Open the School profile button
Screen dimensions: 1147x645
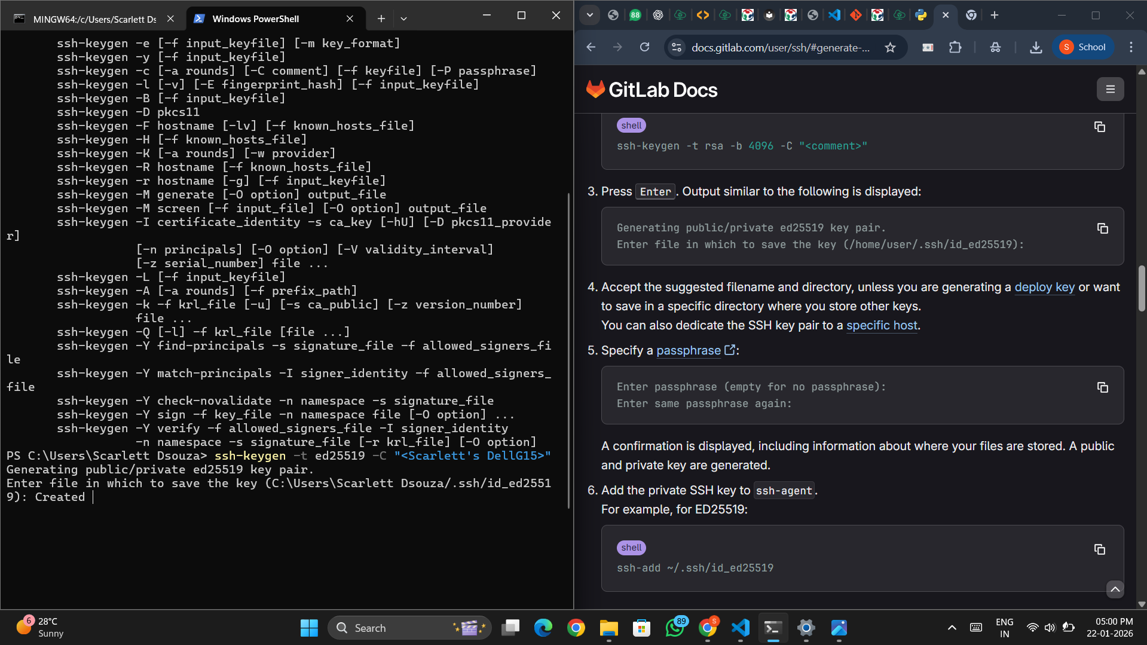(x=1083, y=47)
